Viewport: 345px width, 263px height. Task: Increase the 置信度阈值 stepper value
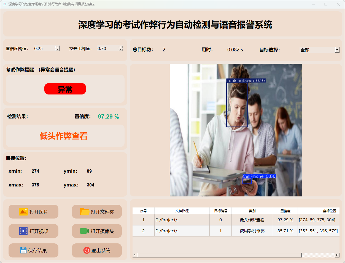pyautogui.click(x=57, y=47)
